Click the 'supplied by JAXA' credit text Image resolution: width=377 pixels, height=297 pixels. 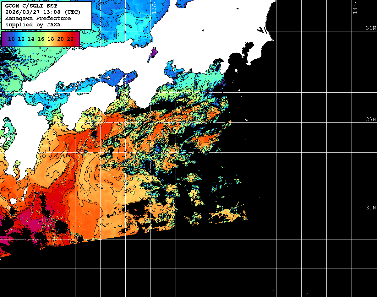pos(33,24)
